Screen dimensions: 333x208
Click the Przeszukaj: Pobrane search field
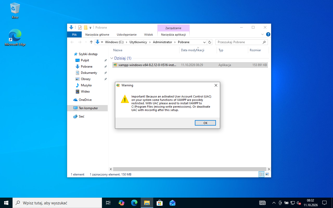[241, 42]
